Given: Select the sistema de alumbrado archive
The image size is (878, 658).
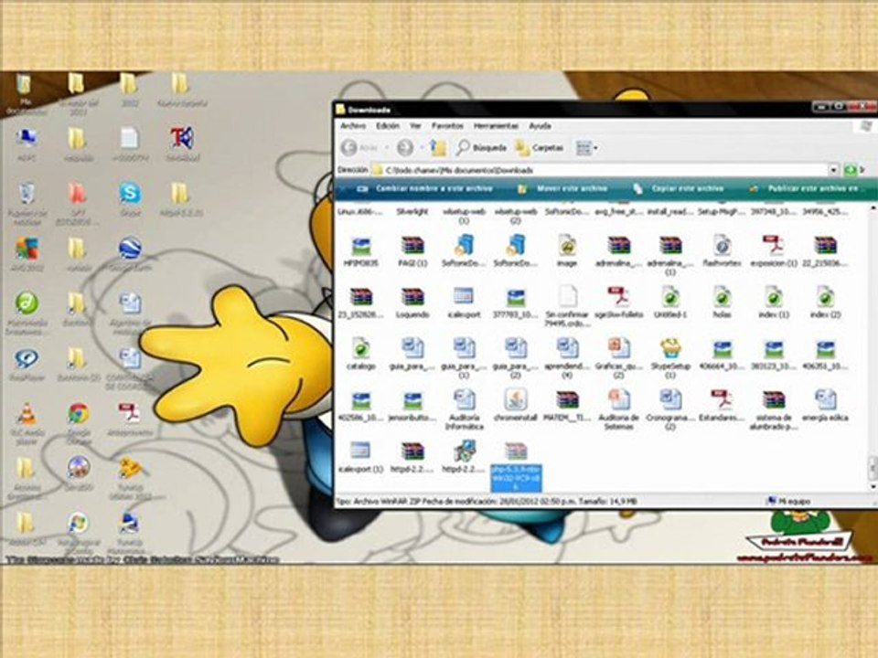Looking at the screenshot, I should pos(774,409).
